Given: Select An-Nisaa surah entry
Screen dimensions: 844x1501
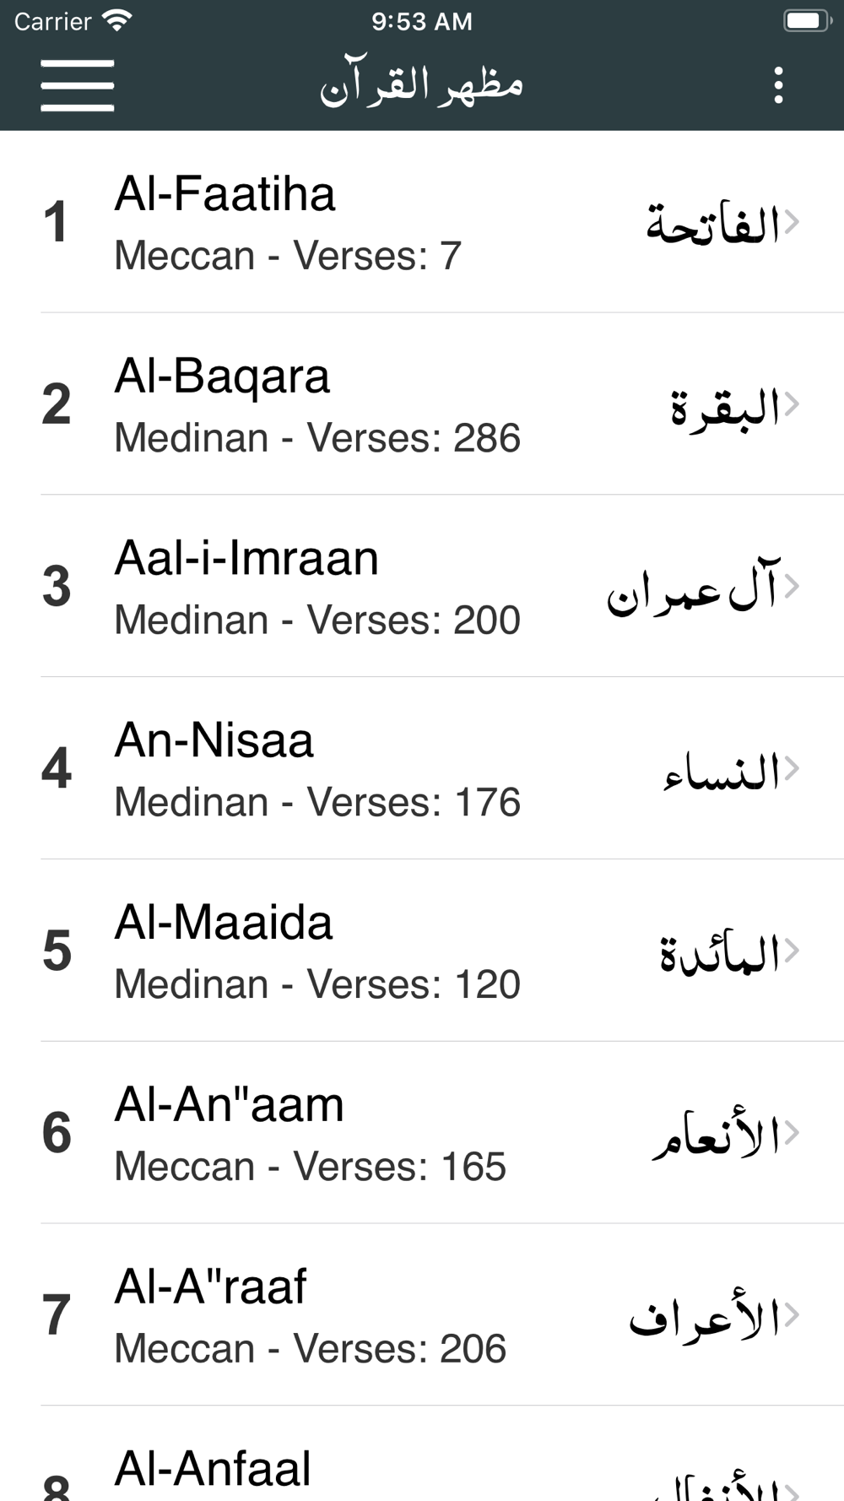Looking at the screenshot, I should tap(422, 768).
